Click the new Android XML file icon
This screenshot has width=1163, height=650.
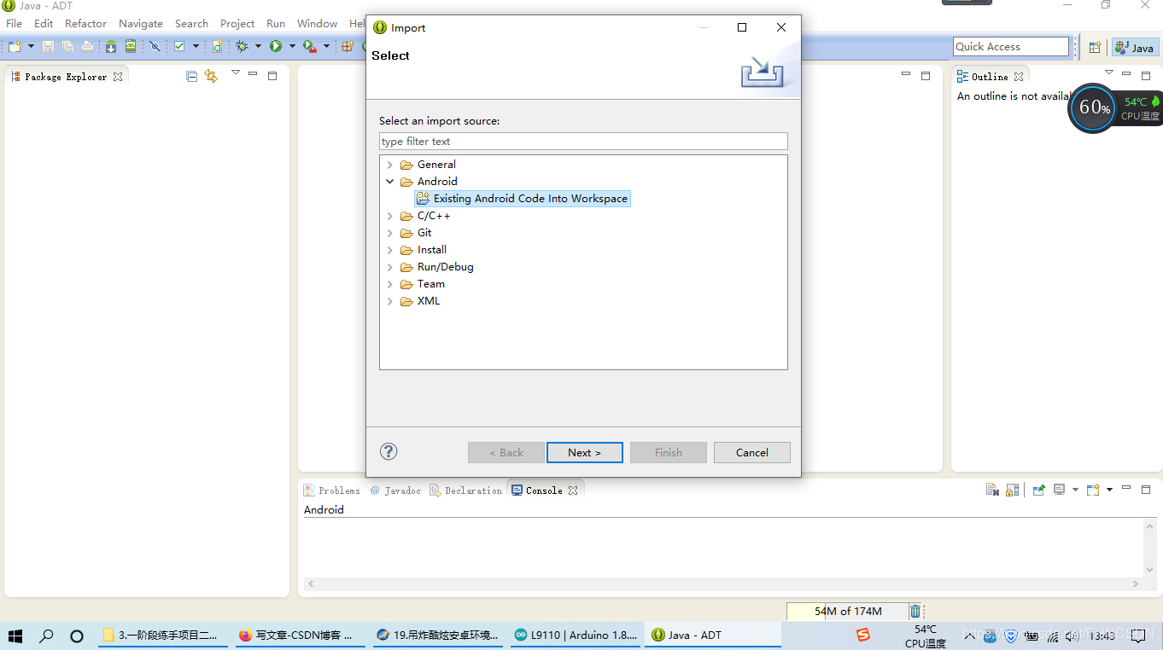coord(218,46)
